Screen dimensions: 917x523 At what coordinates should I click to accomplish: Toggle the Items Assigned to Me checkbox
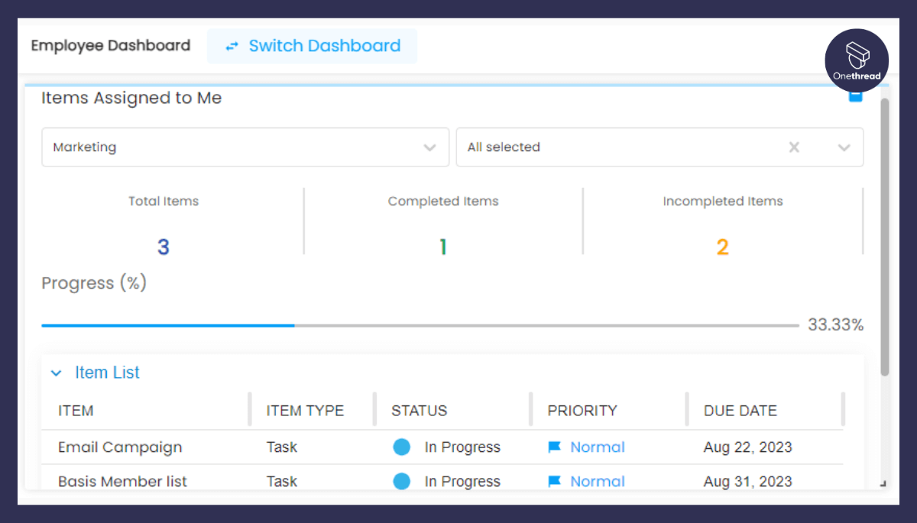(x=856, y=95)
